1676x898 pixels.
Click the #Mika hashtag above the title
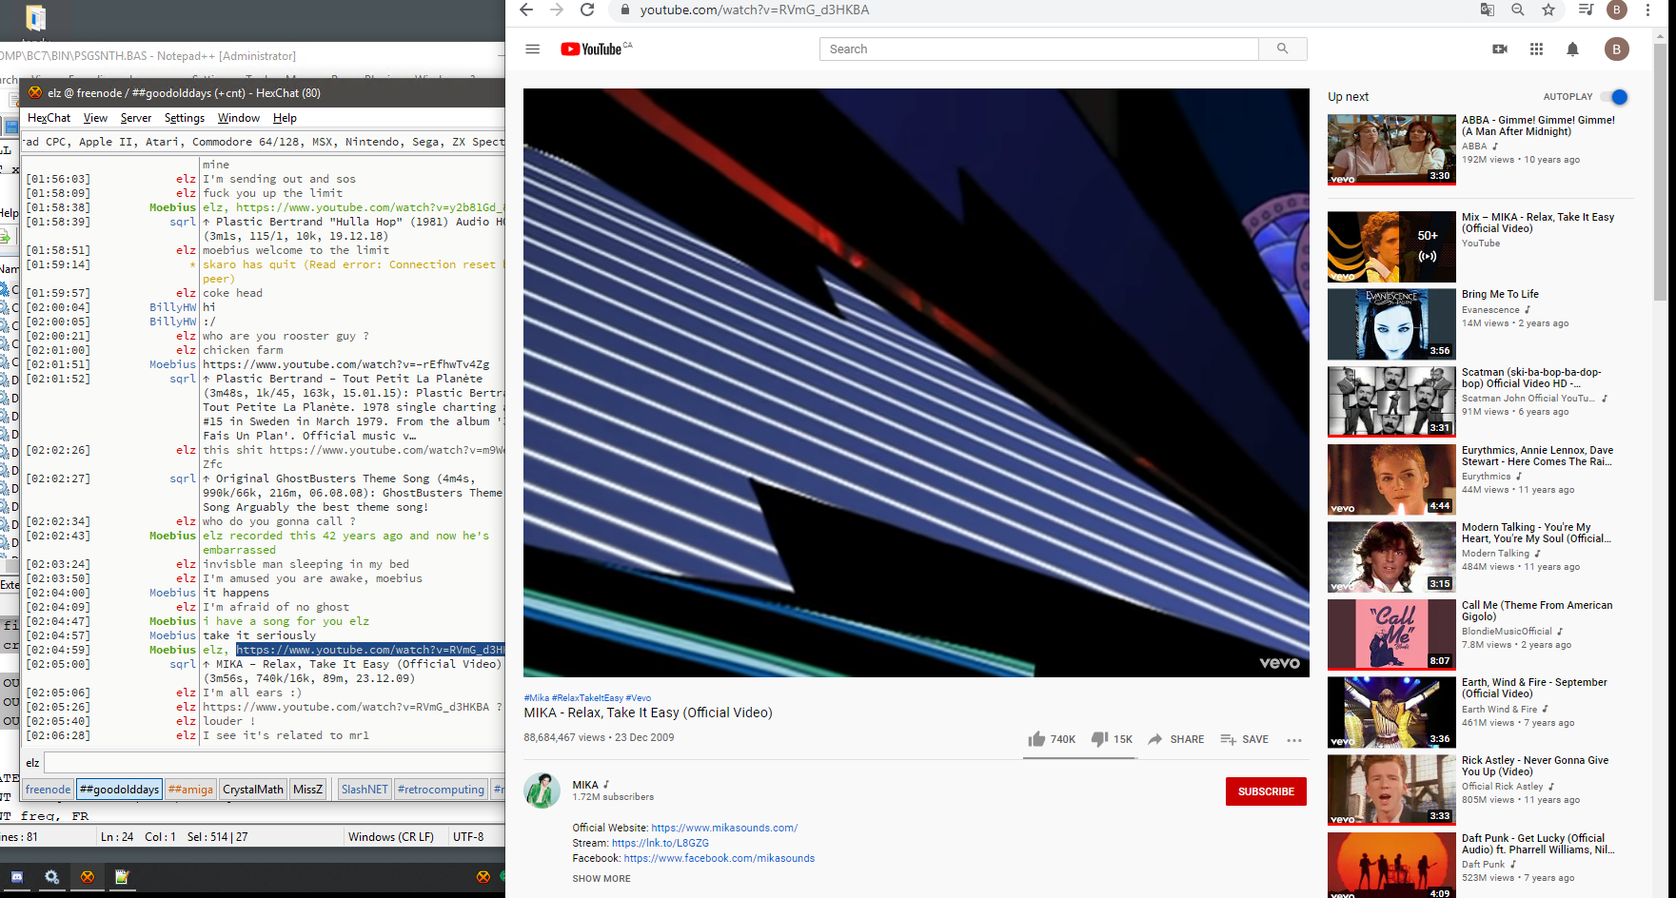coord(537,698)
